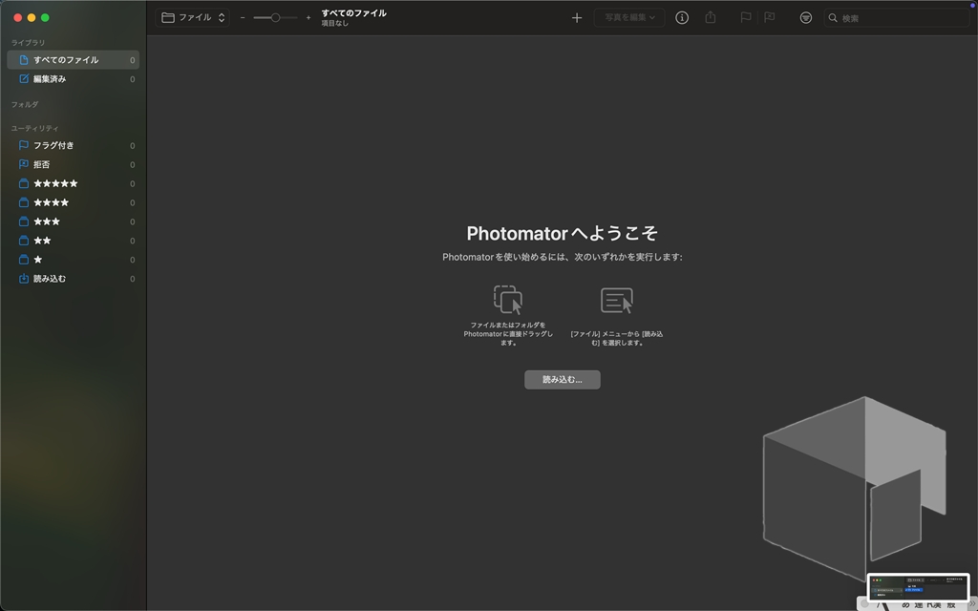
Task: Select the five-star ★★★★★ collection
Action: [x=73, y=183]
